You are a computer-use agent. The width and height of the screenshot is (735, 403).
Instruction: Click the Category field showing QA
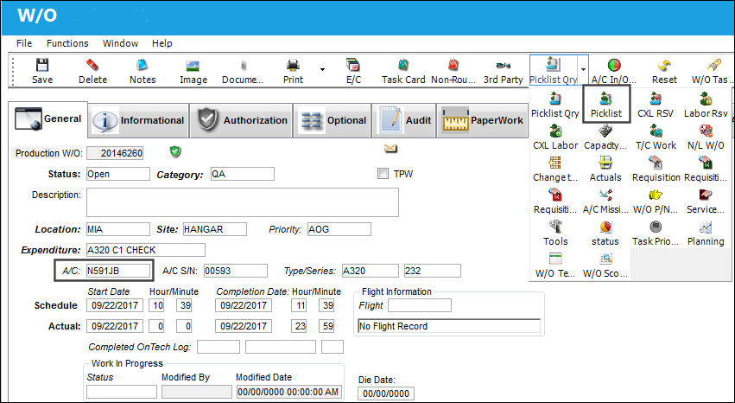[x=243, y=174]
